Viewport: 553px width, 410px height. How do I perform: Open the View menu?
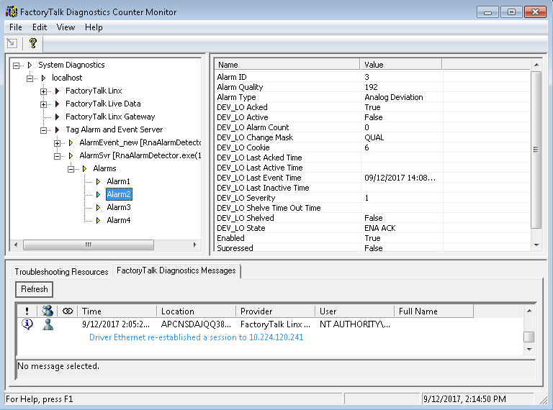(x=66, y=27)
